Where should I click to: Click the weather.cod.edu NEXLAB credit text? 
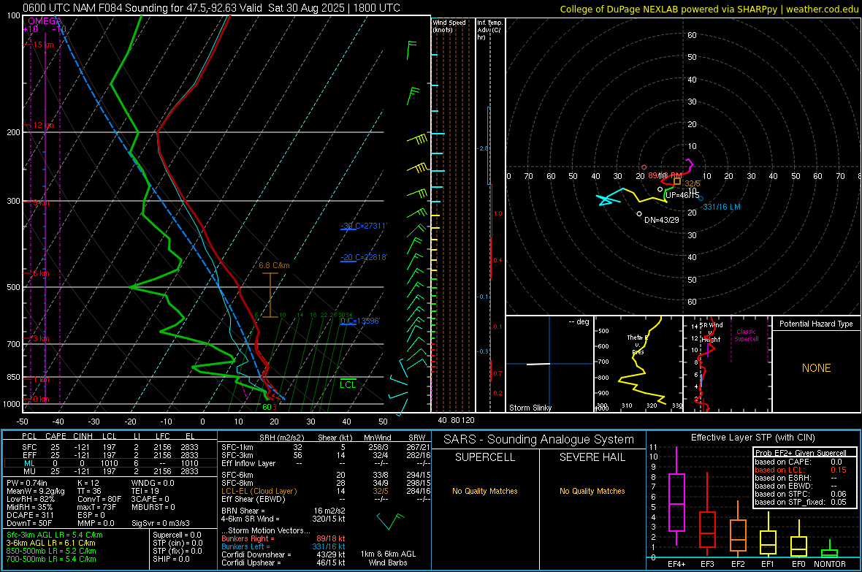[709, 9]
